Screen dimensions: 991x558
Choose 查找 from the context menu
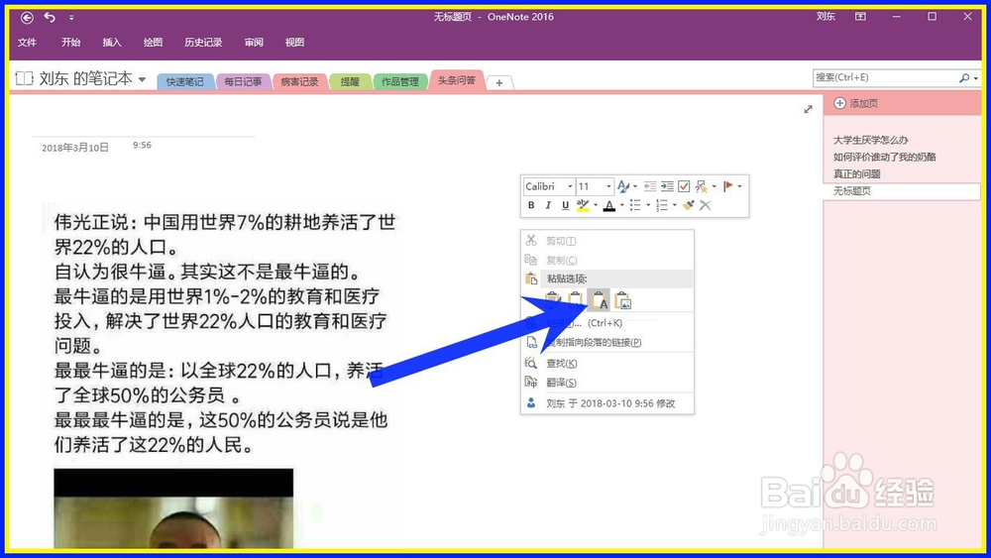tap(607, 364)
